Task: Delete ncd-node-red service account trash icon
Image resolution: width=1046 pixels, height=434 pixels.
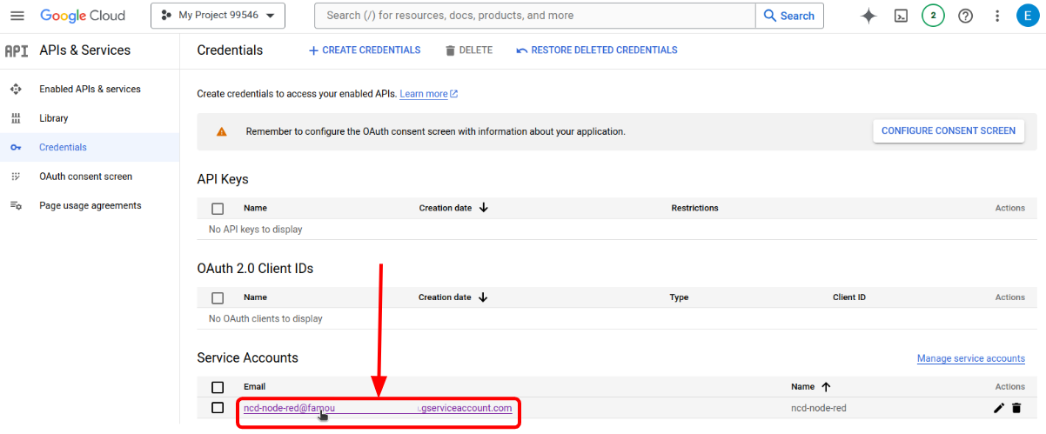Action: 1016,408
